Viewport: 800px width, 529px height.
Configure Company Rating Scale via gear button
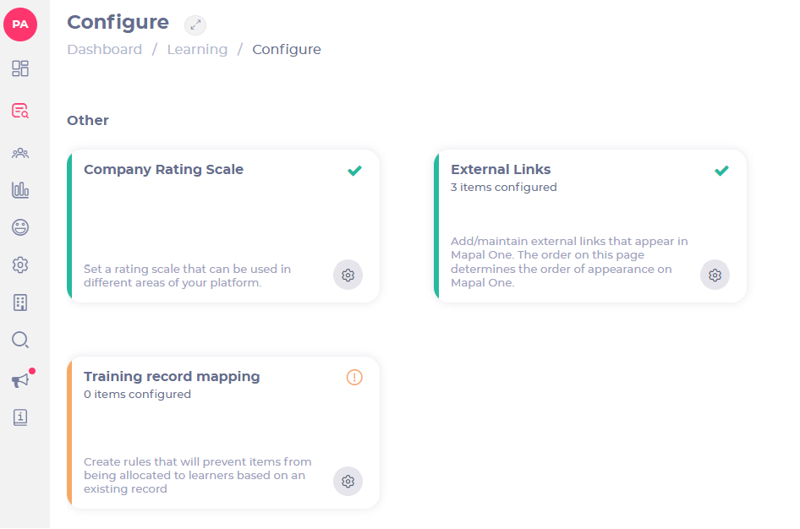(x=348, y=275)
